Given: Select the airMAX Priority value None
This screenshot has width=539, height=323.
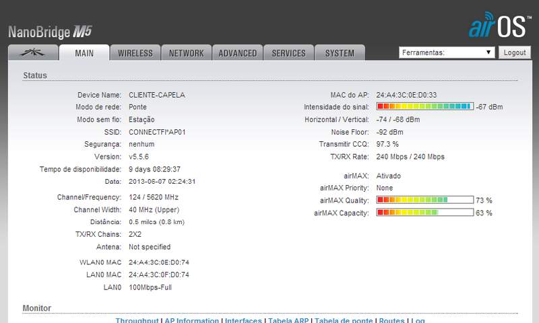Looking at the screenshot, I should (x=384, y=188).
